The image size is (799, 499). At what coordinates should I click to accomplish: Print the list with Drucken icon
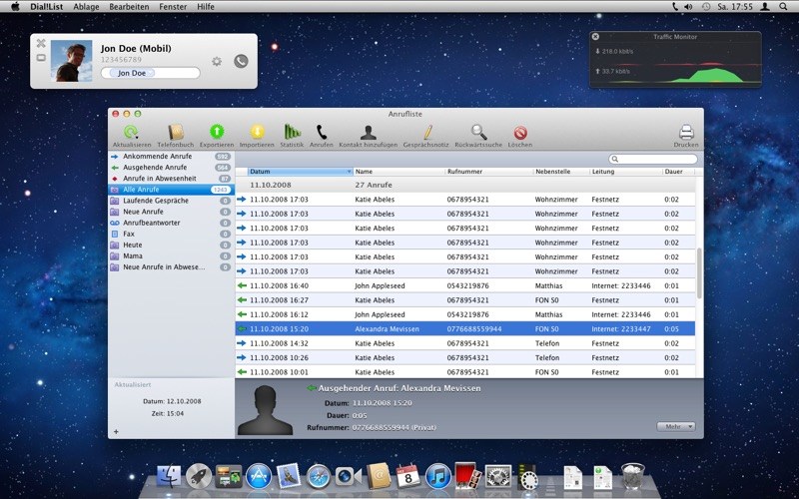click(686, 132)
